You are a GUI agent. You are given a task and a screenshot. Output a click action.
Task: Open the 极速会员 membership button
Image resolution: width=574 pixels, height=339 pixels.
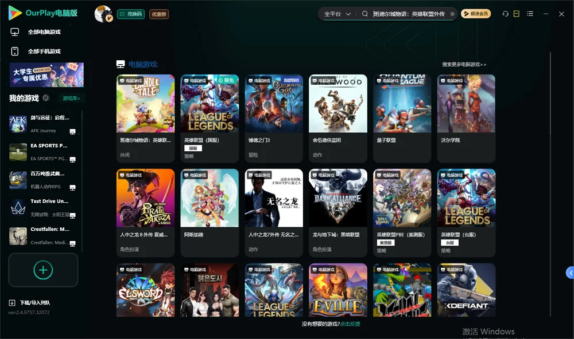(x=476, y=14)
